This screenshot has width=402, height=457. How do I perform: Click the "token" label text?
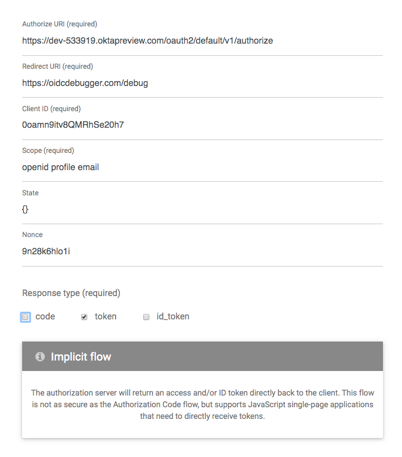[106, 317]
